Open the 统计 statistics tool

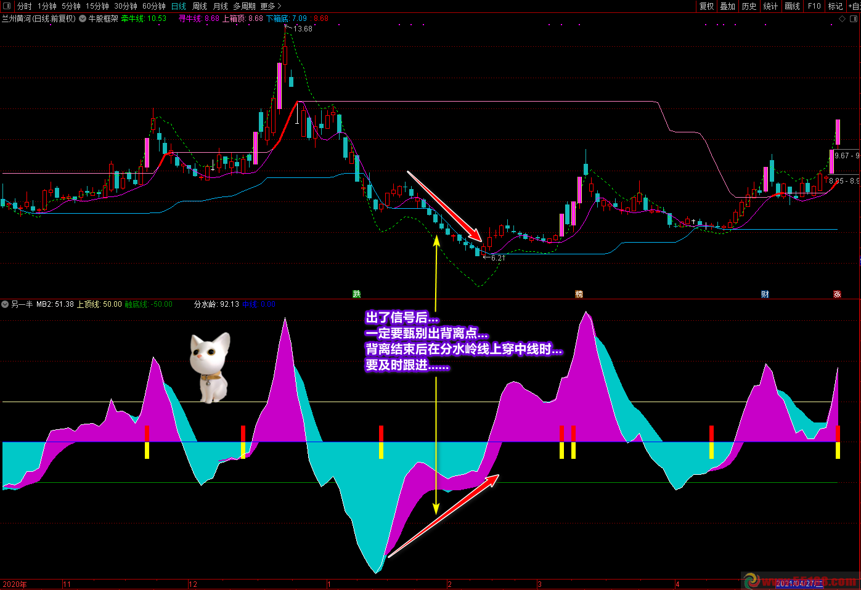click(770, 6)
